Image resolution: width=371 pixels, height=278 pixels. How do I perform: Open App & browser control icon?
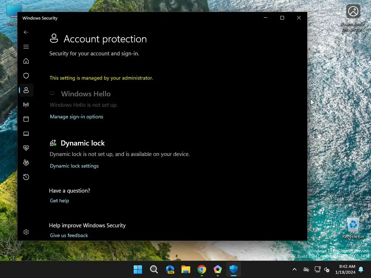point(26,119)
